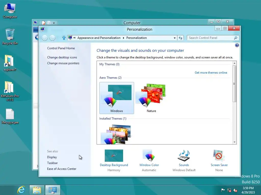Open Ease of Access Center link
Image resolution: width=261 pixels, height=195 pixels.
(x=62, y=169)
